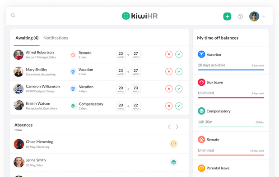The image size is (279, 177).
Task: Open Cameron Williamson's name link
Action: 43,86
